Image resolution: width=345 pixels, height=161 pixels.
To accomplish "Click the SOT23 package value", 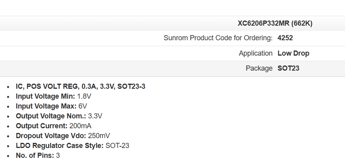I will [288, 68].
